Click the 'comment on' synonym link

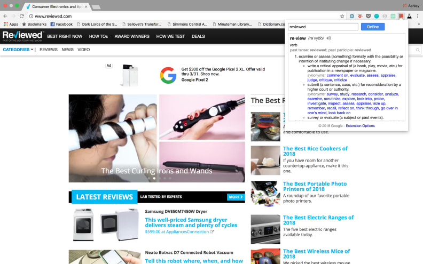(337, 75)
